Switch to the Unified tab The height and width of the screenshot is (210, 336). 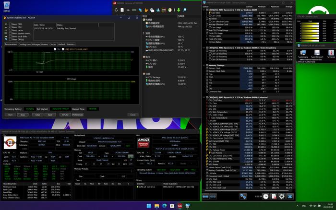click(x=61, y=44)
